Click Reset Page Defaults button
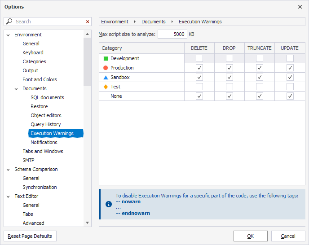The width and height of the screenshot is (309, 245). click(x=30, y=236)
